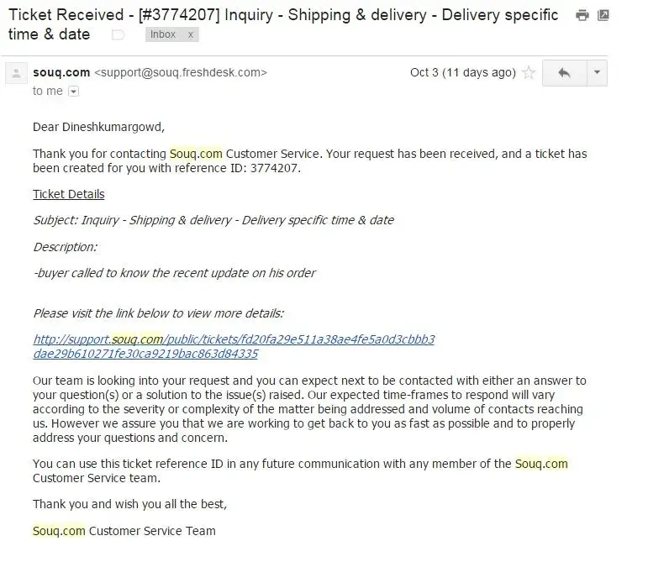Click the sender email address support@souq.freshdesk.com
648x562 pixels.
point(180,72)
